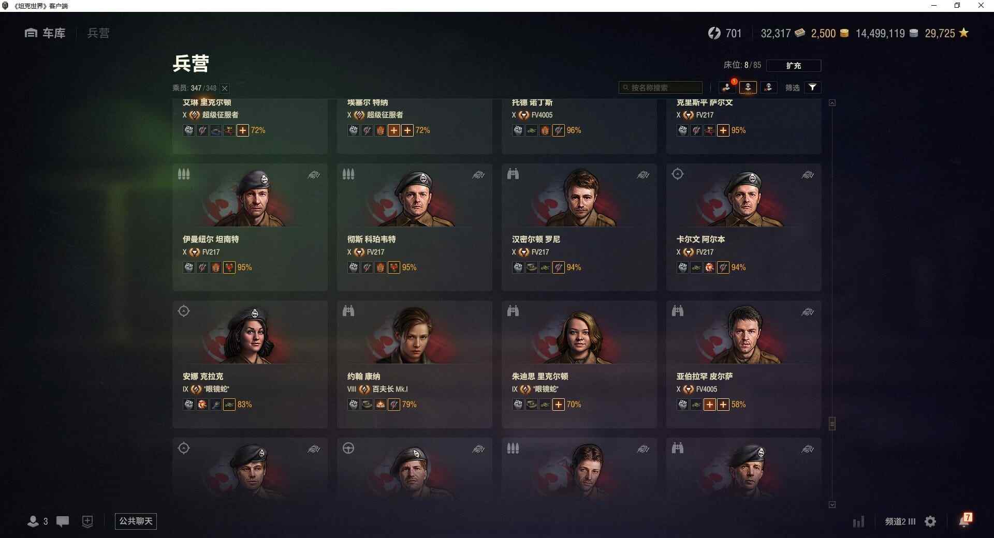Click the gold coins balance icon
Screen dimensions: 994x538
click(x=844, y=34)
